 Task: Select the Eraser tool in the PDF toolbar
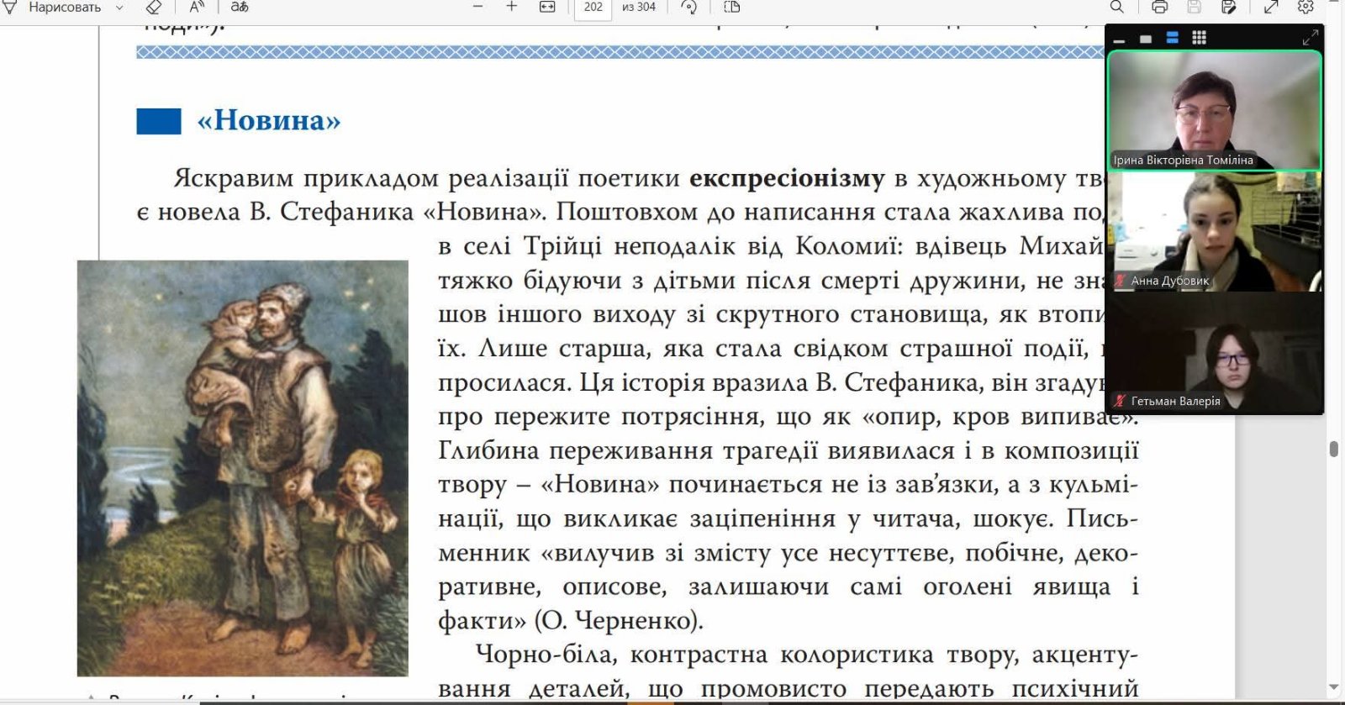click(153, 8)
